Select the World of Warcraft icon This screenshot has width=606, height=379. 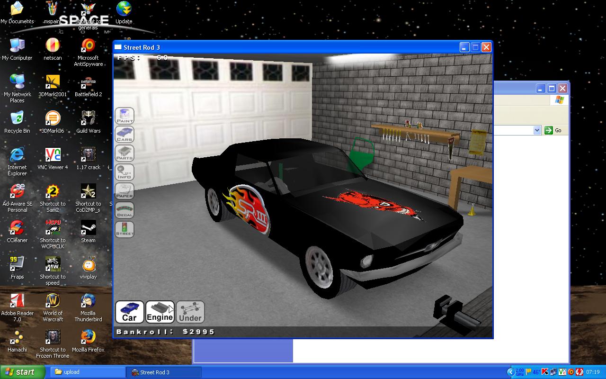(x=53, y=307)
